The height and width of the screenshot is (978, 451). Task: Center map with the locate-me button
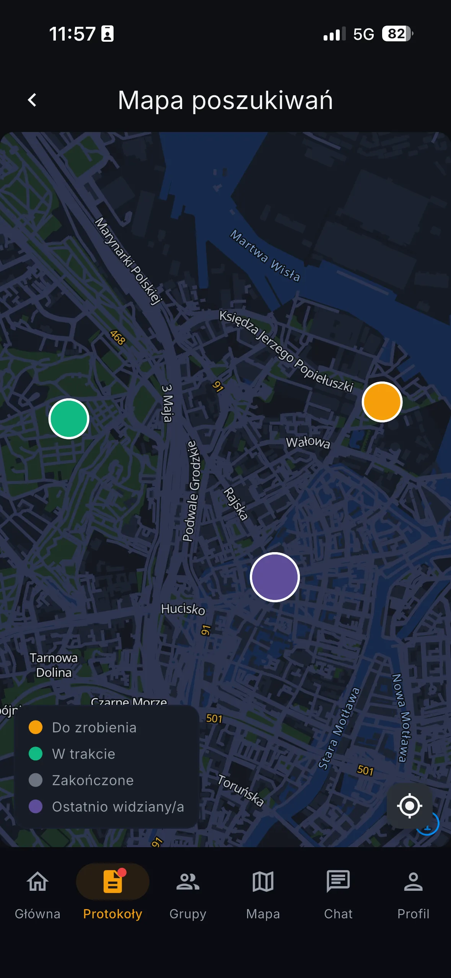[410, 805]
